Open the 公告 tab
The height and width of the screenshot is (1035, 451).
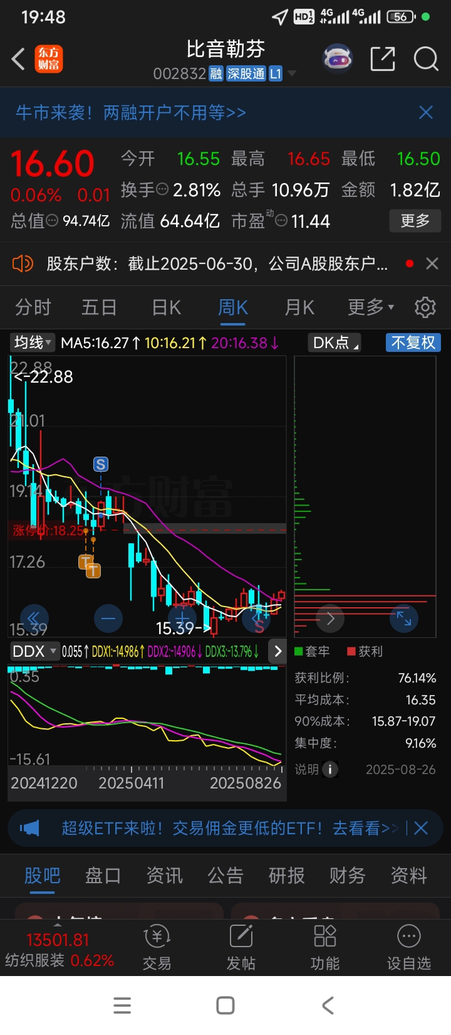pos(225,876)
